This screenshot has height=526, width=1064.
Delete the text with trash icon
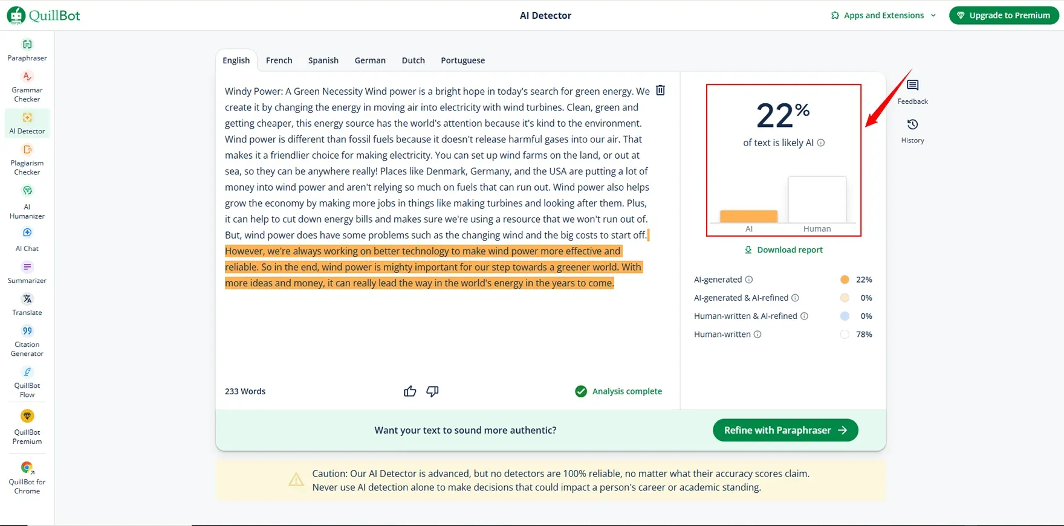661,90
